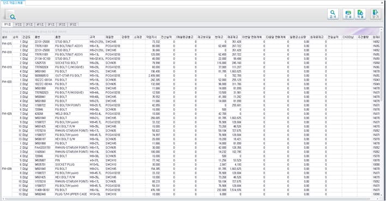
Task: Open the work schedule window title tab
Action: pyautogui.click(x=13, y=3)
